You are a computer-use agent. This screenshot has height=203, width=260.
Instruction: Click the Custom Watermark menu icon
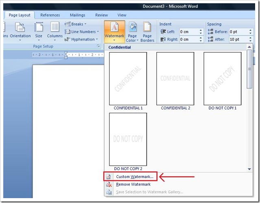click(x=108, y=177)
